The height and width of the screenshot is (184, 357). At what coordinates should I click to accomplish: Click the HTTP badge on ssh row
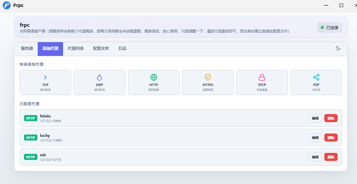tap(30, 157)
